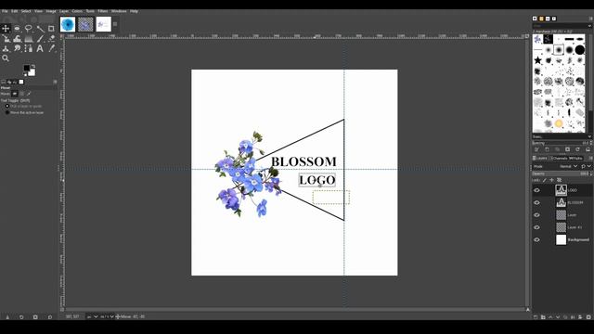The height and width of the screenshot is (334, 594).
Task: Toggle lock position and size
Action: (552, 180)
